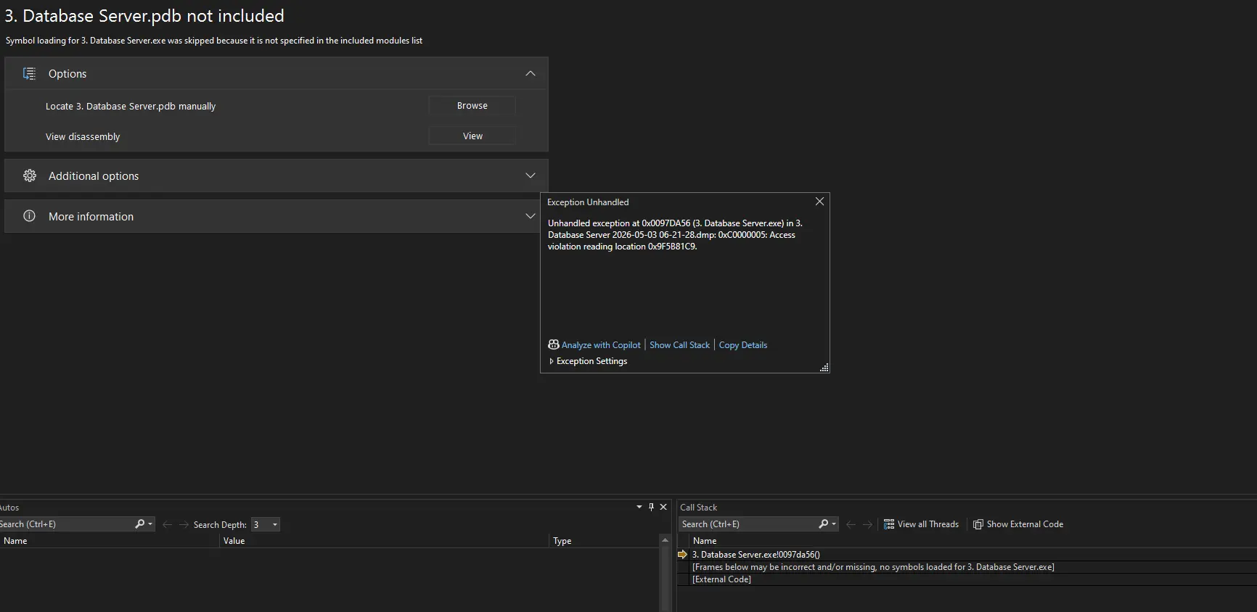This screenshot has width=1257, height=612.
Task: Expand the More information section chevron
Action: pyautogui.click(x=531, y=216)
